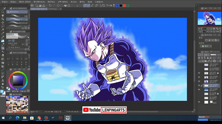Choose brush size preset 1.5
This screenshot has height=124, width=222.
click(17, 58)
